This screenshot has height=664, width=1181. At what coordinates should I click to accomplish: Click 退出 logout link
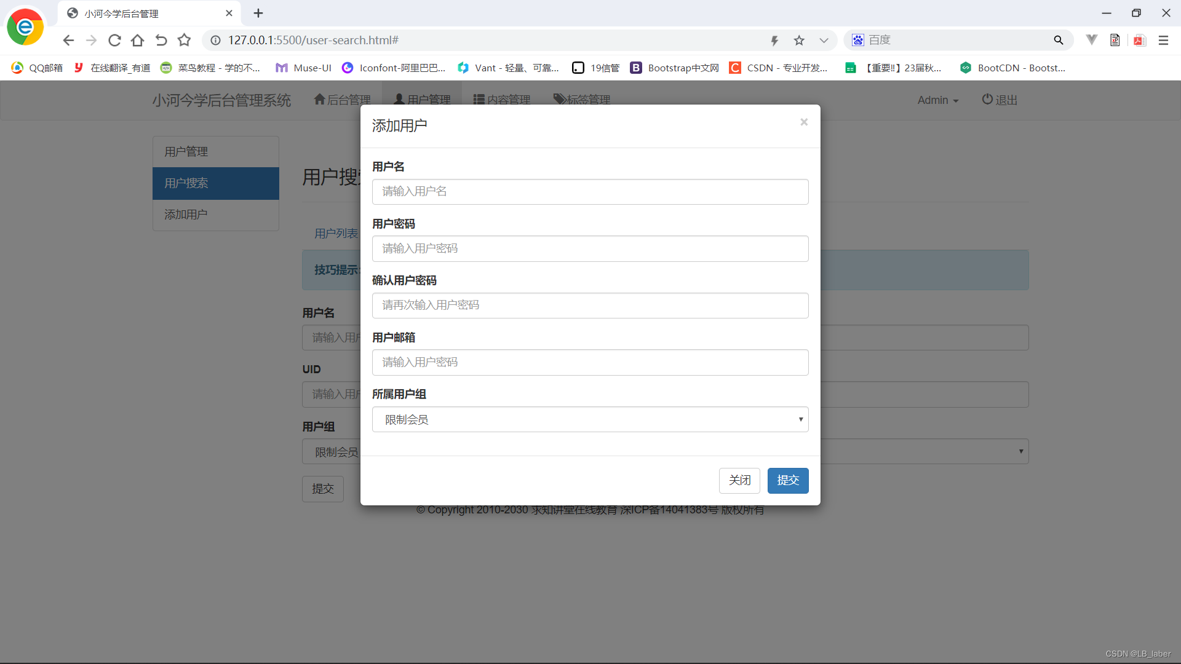[x=1000, y=100]
